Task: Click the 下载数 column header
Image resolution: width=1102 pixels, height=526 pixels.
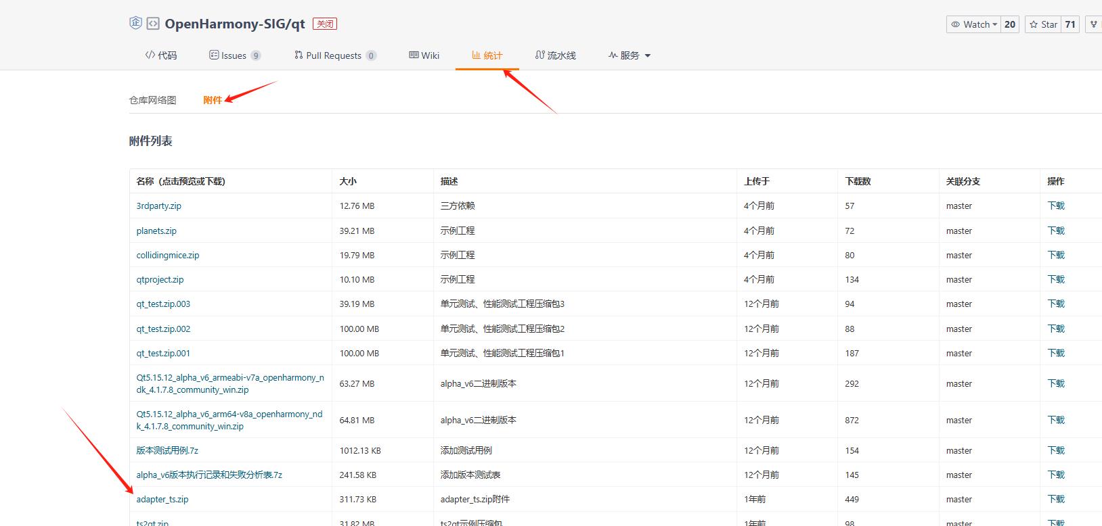Action: click(x=858, y=181)
